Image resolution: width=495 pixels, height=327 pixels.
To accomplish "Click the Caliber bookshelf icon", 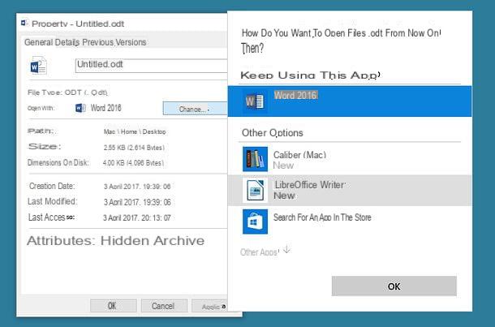I will 255,159.
